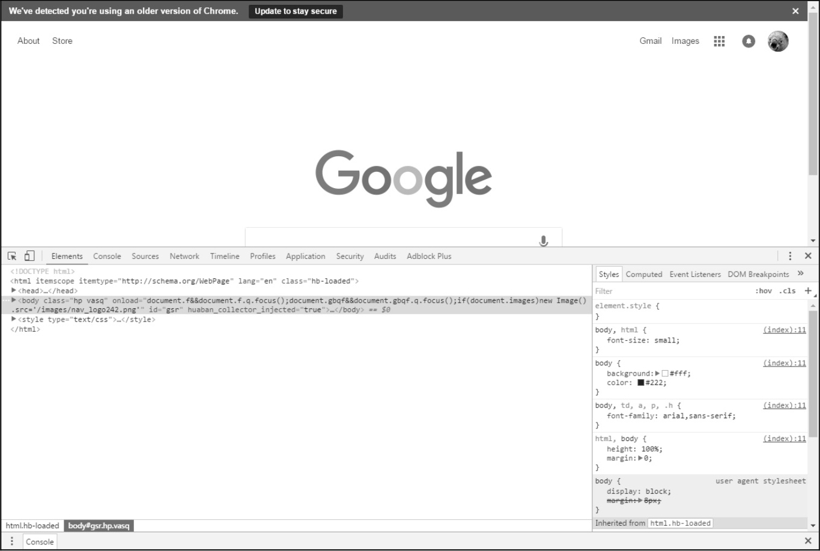This screenshot has width=820, height=551.
Task: Select the DOCTYPE html line
Action: (x=42, y=272)
